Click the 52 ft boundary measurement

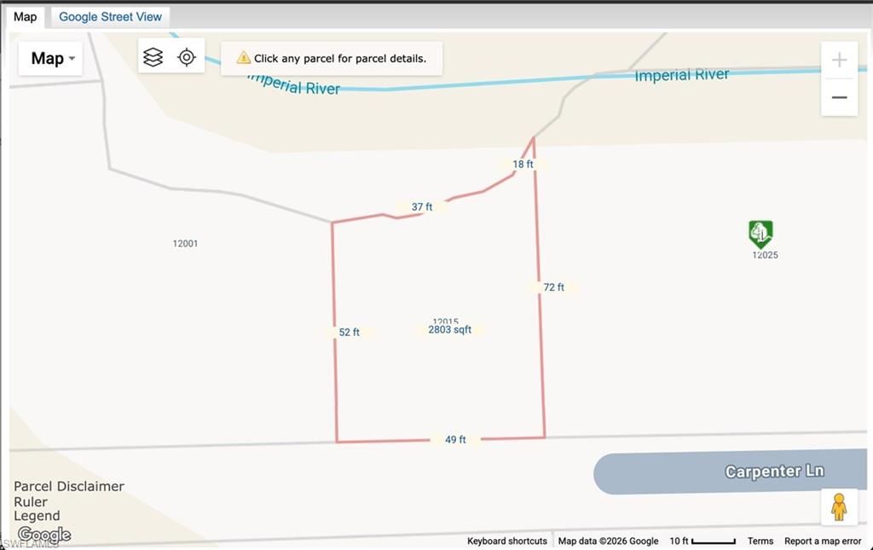[349, 333]
